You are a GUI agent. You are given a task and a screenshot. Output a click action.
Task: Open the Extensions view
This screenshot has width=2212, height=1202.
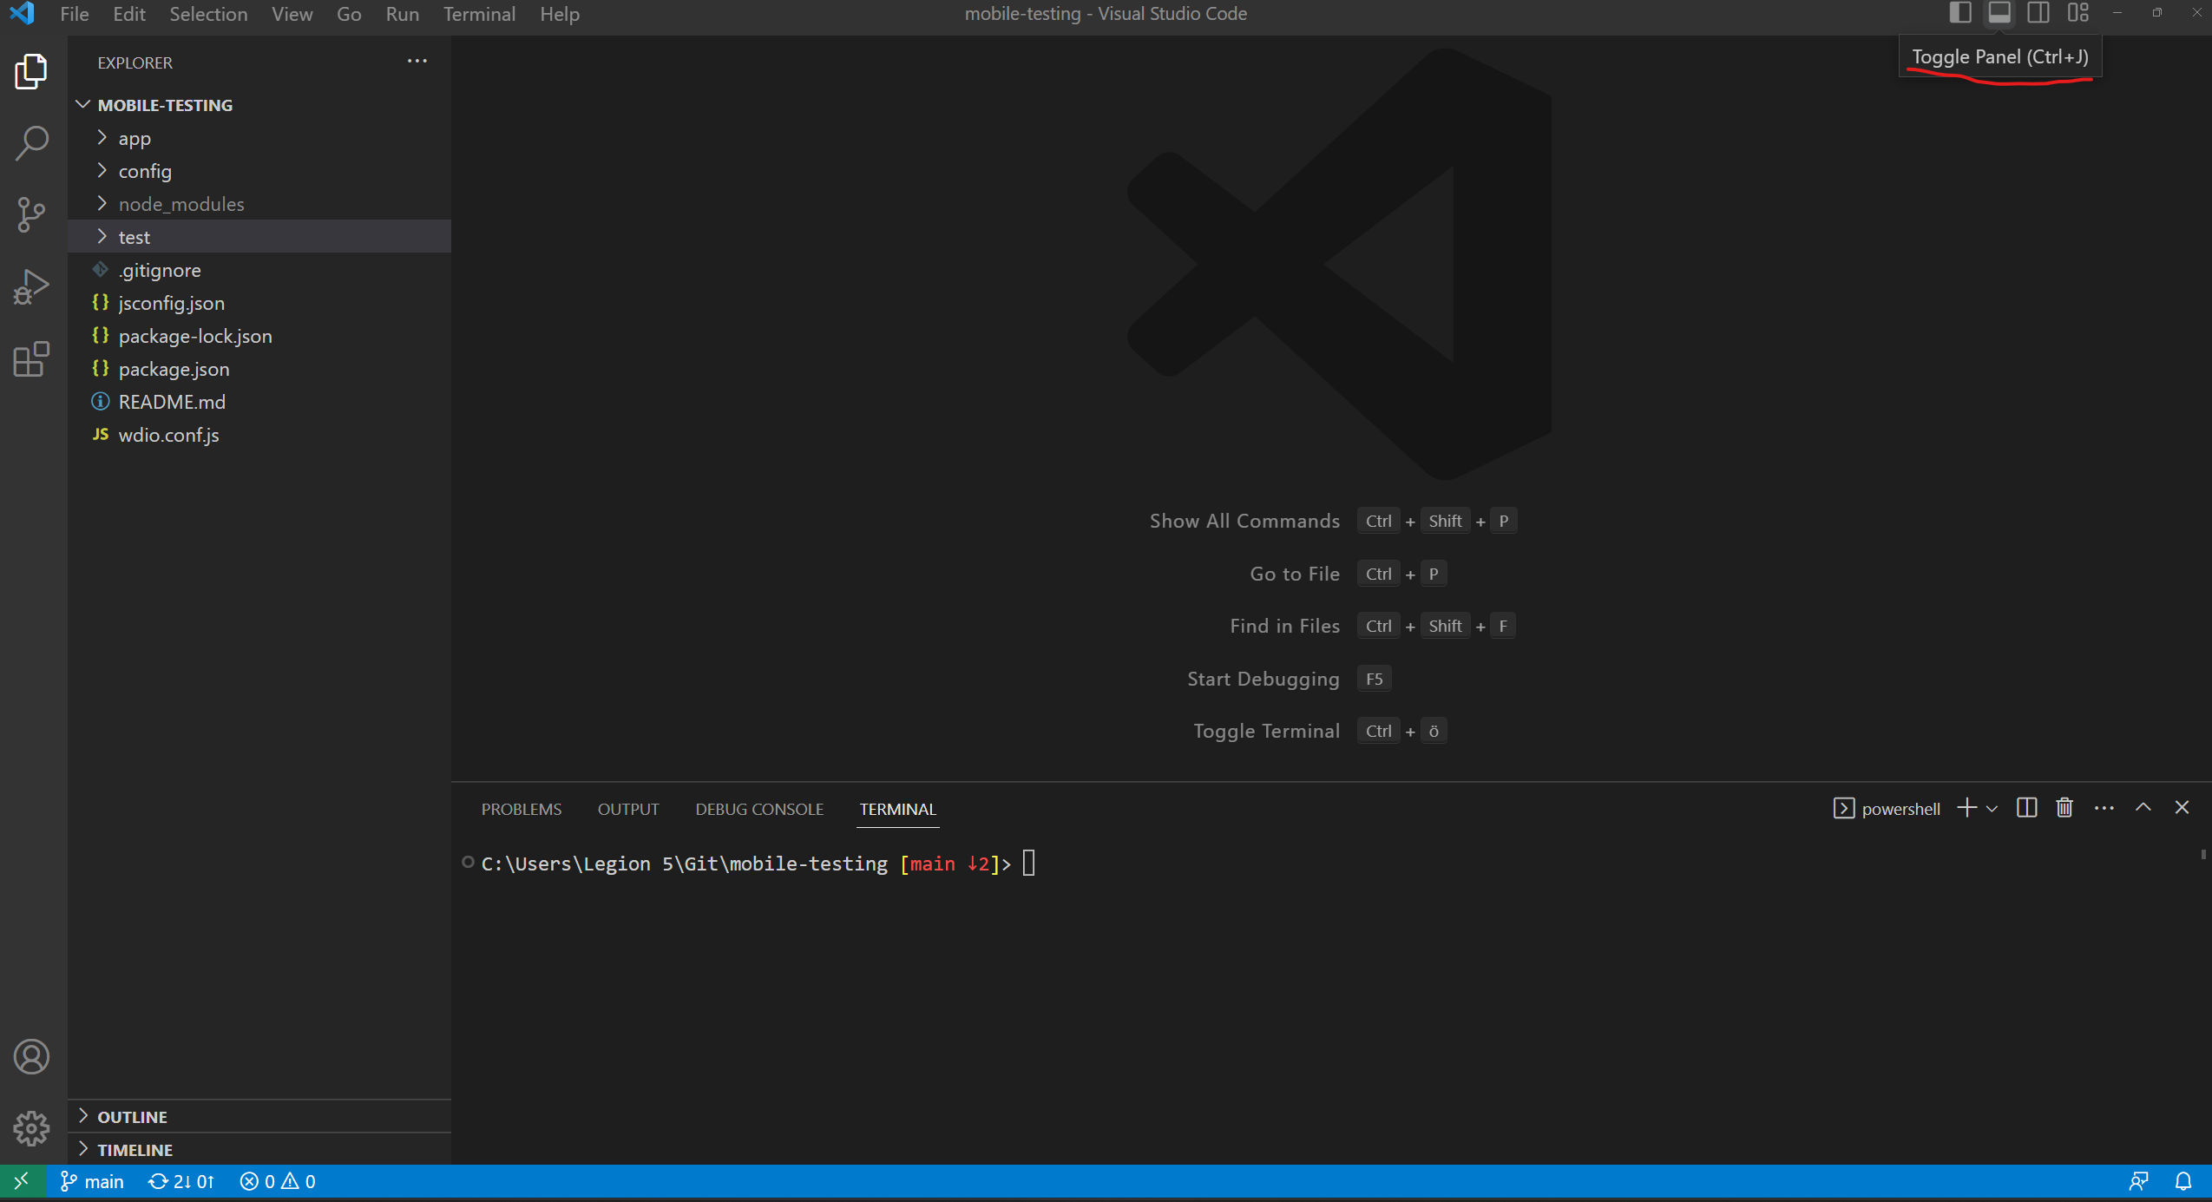31,359
